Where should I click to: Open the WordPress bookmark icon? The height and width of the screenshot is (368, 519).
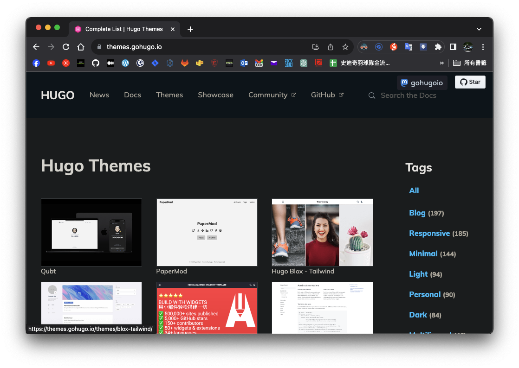pyautogui.click(x=125, y=63)
